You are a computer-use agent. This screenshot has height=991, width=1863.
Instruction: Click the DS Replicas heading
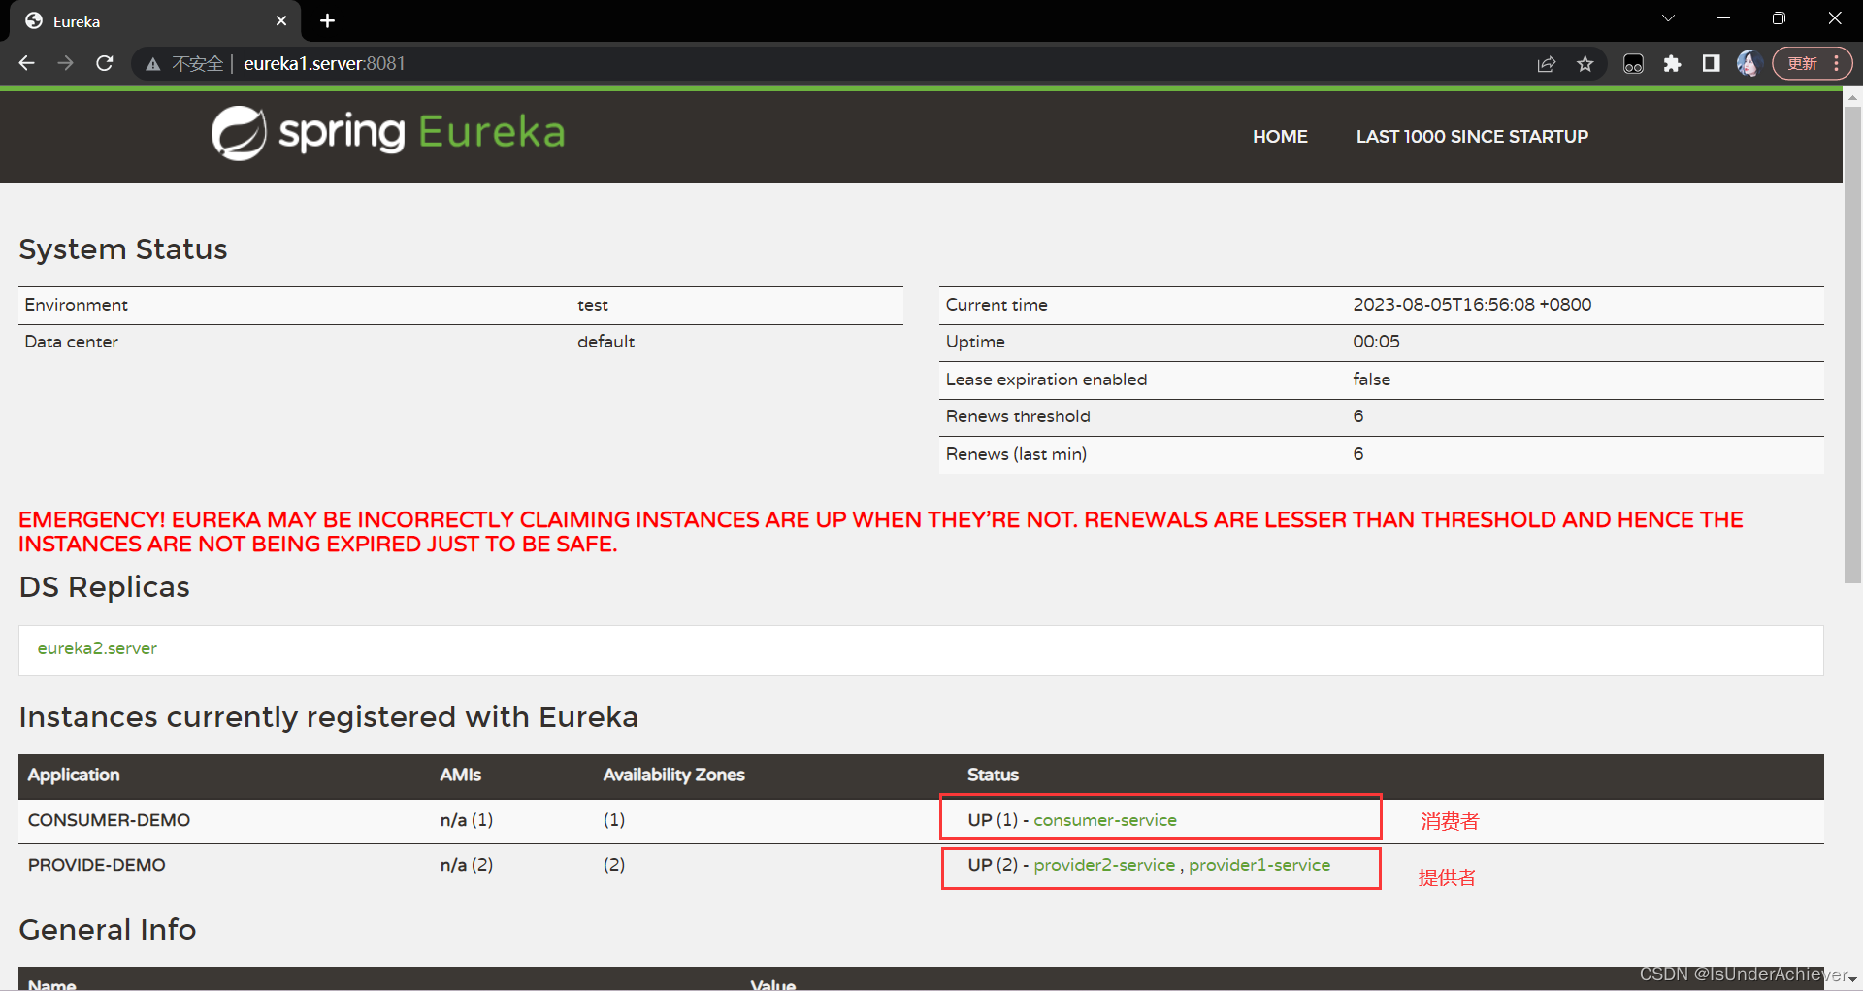pyautogui.click(x=105, y=587)
